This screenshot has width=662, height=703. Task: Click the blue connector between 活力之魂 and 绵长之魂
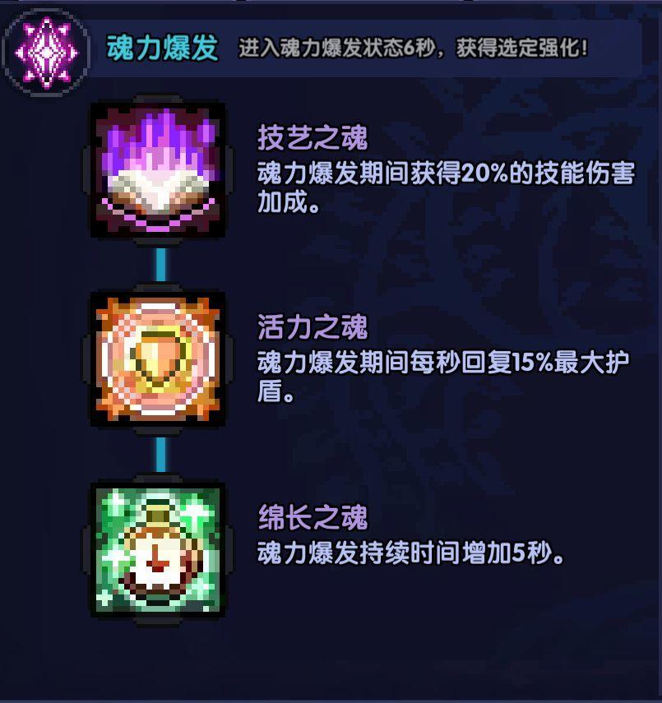(x=161, y=455)
